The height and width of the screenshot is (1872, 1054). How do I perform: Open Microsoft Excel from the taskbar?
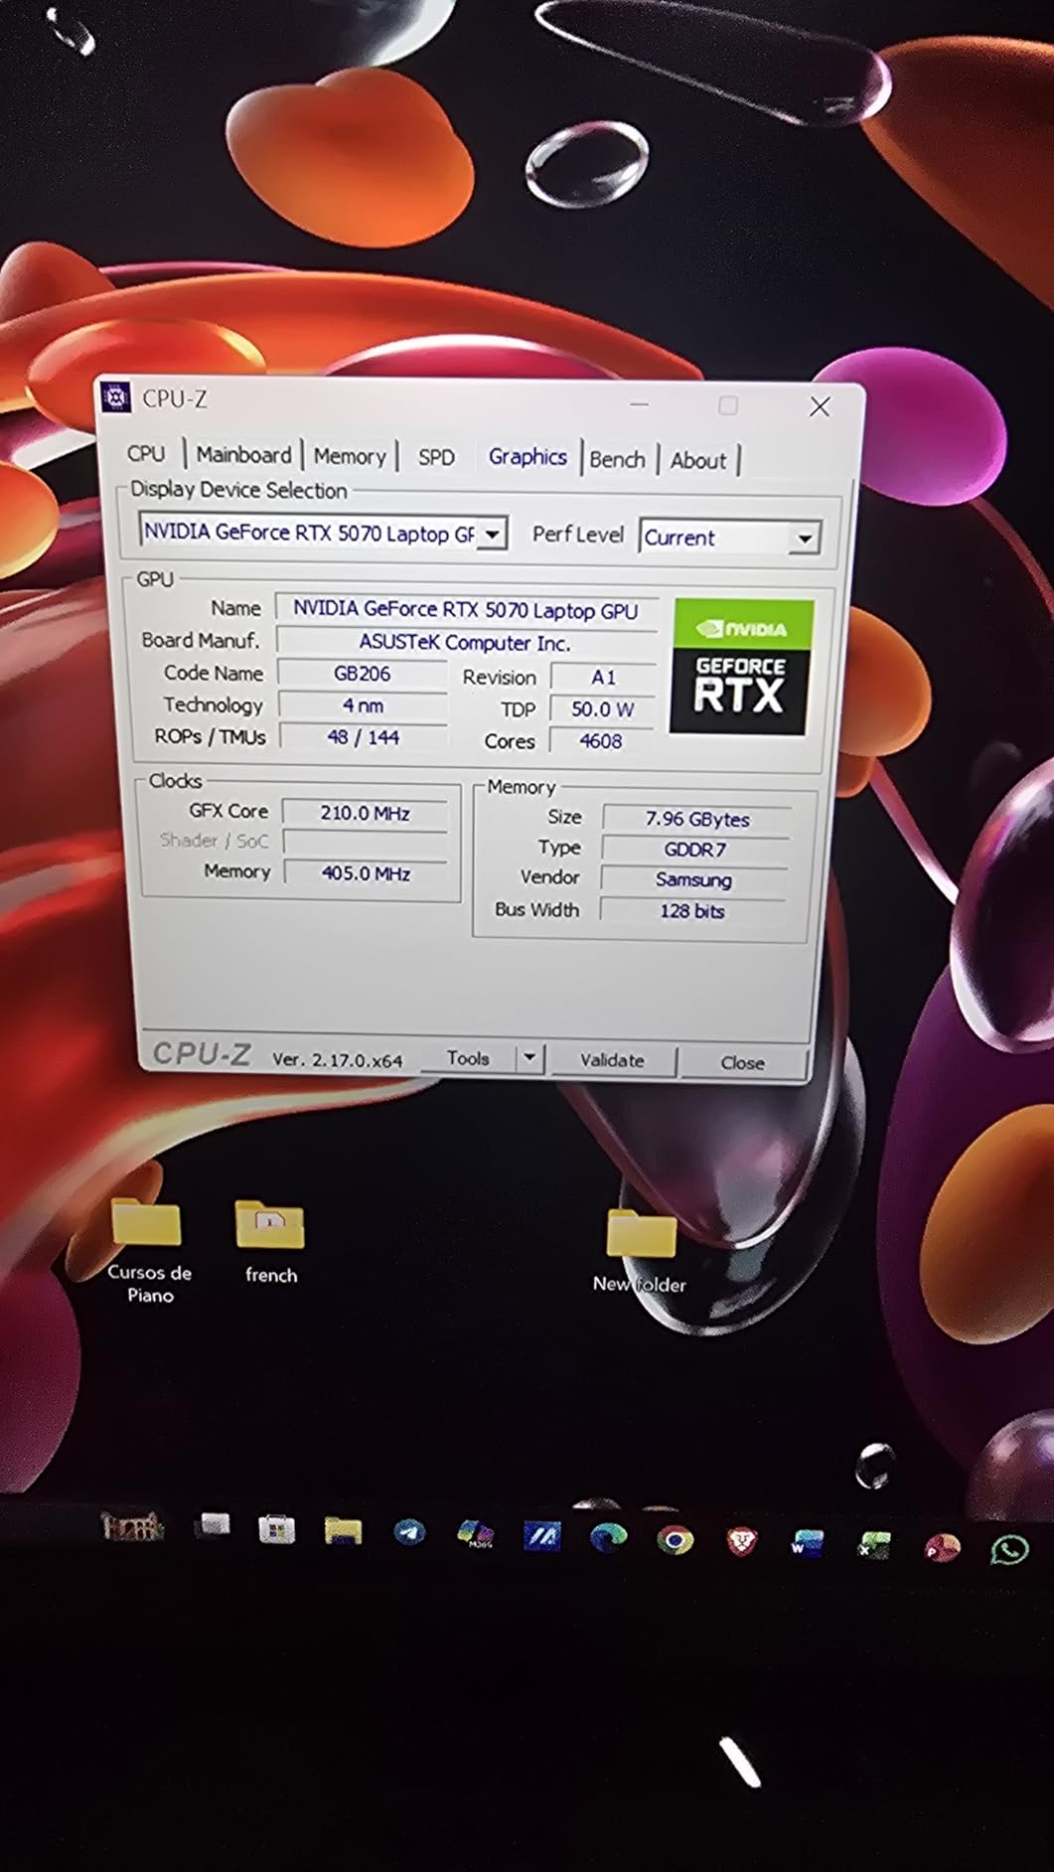(874, 1545)
